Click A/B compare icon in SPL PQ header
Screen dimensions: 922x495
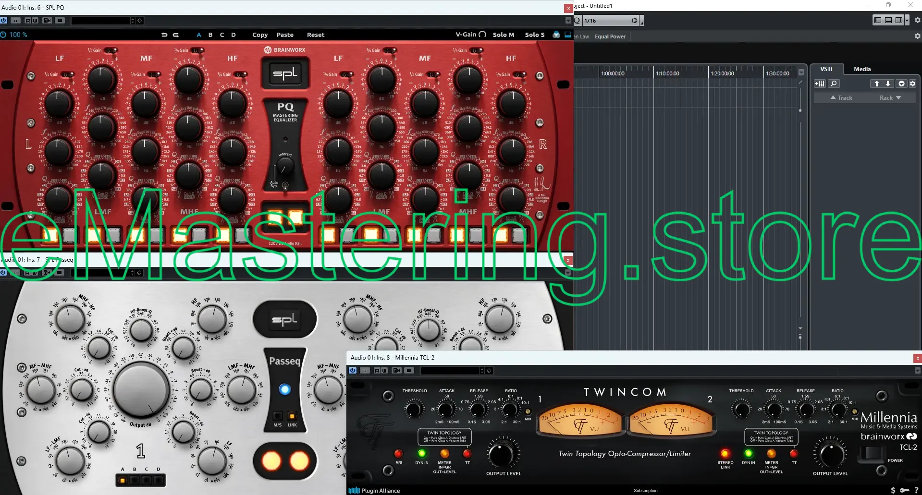(47, 21)
